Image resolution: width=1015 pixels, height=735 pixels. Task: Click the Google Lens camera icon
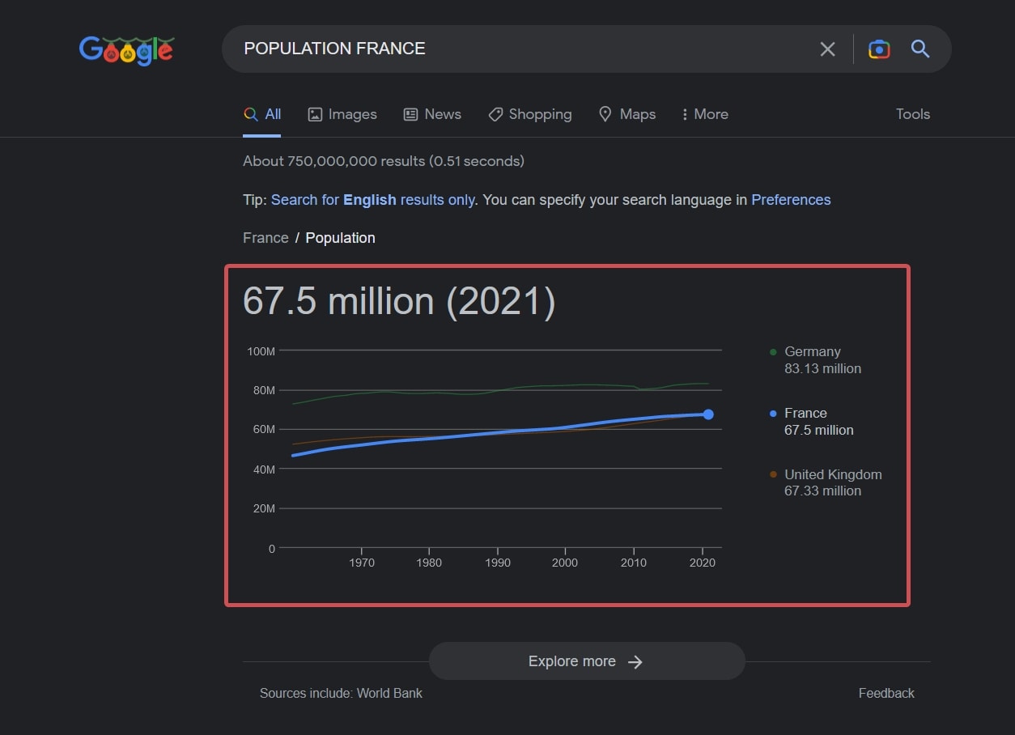tap(879, 49)
